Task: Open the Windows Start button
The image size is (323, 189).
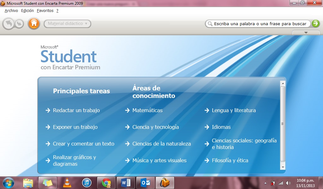Action: tap(8, 183)
